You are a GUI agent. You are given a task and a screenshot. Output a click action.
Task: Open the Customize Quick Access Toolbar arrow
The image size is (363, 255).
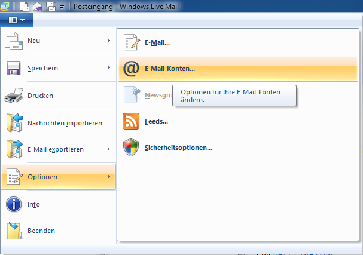click(x=62, y=7)
